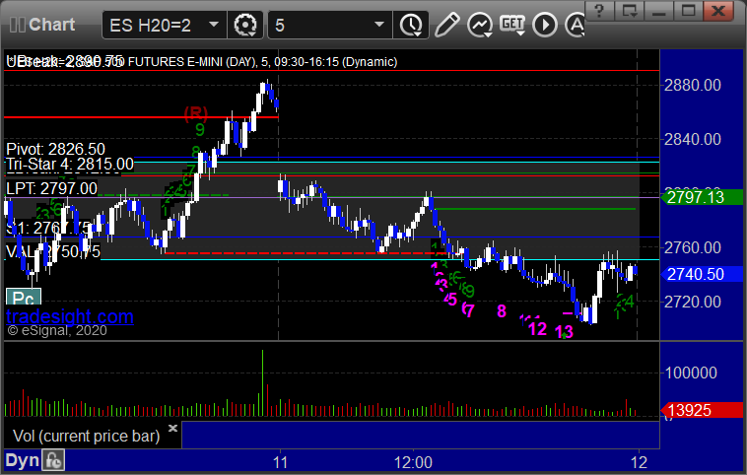Close the Vol (current price bar) pane

point(172,428)
